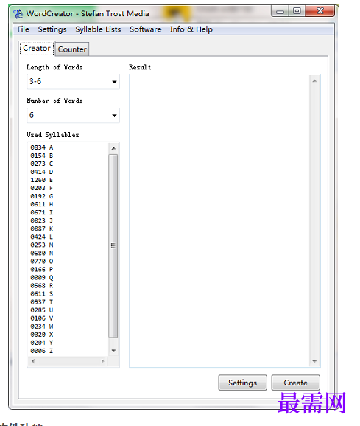Select the syllable row "0834 A"

[42, 147]
